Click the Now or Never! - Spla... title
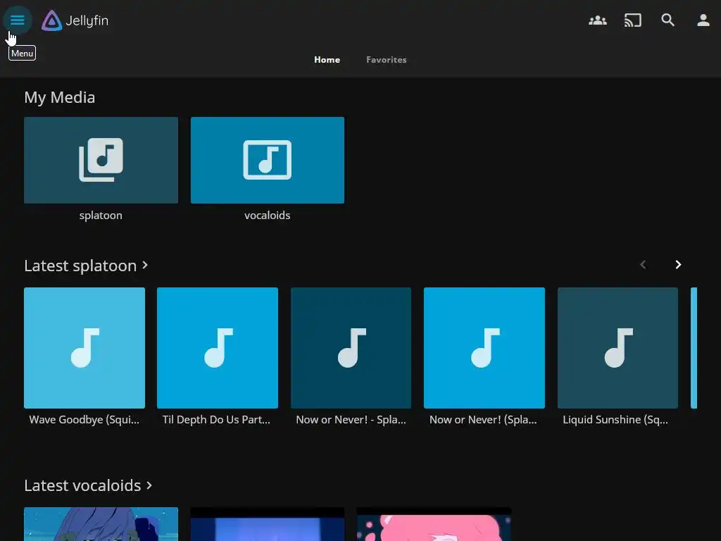Viewport: 721px width, 541px height. pos(351,420)
